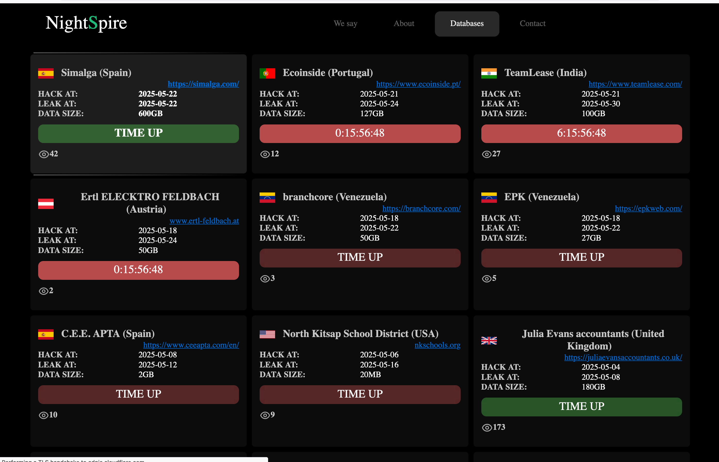Viewport: 719px width, 462px height.
Task: Open the Databases tab
Action: 467,24
